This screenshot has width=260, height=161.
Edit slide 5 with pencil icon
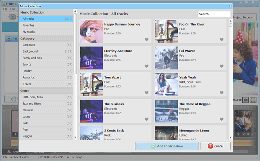[x=244, y=134]
